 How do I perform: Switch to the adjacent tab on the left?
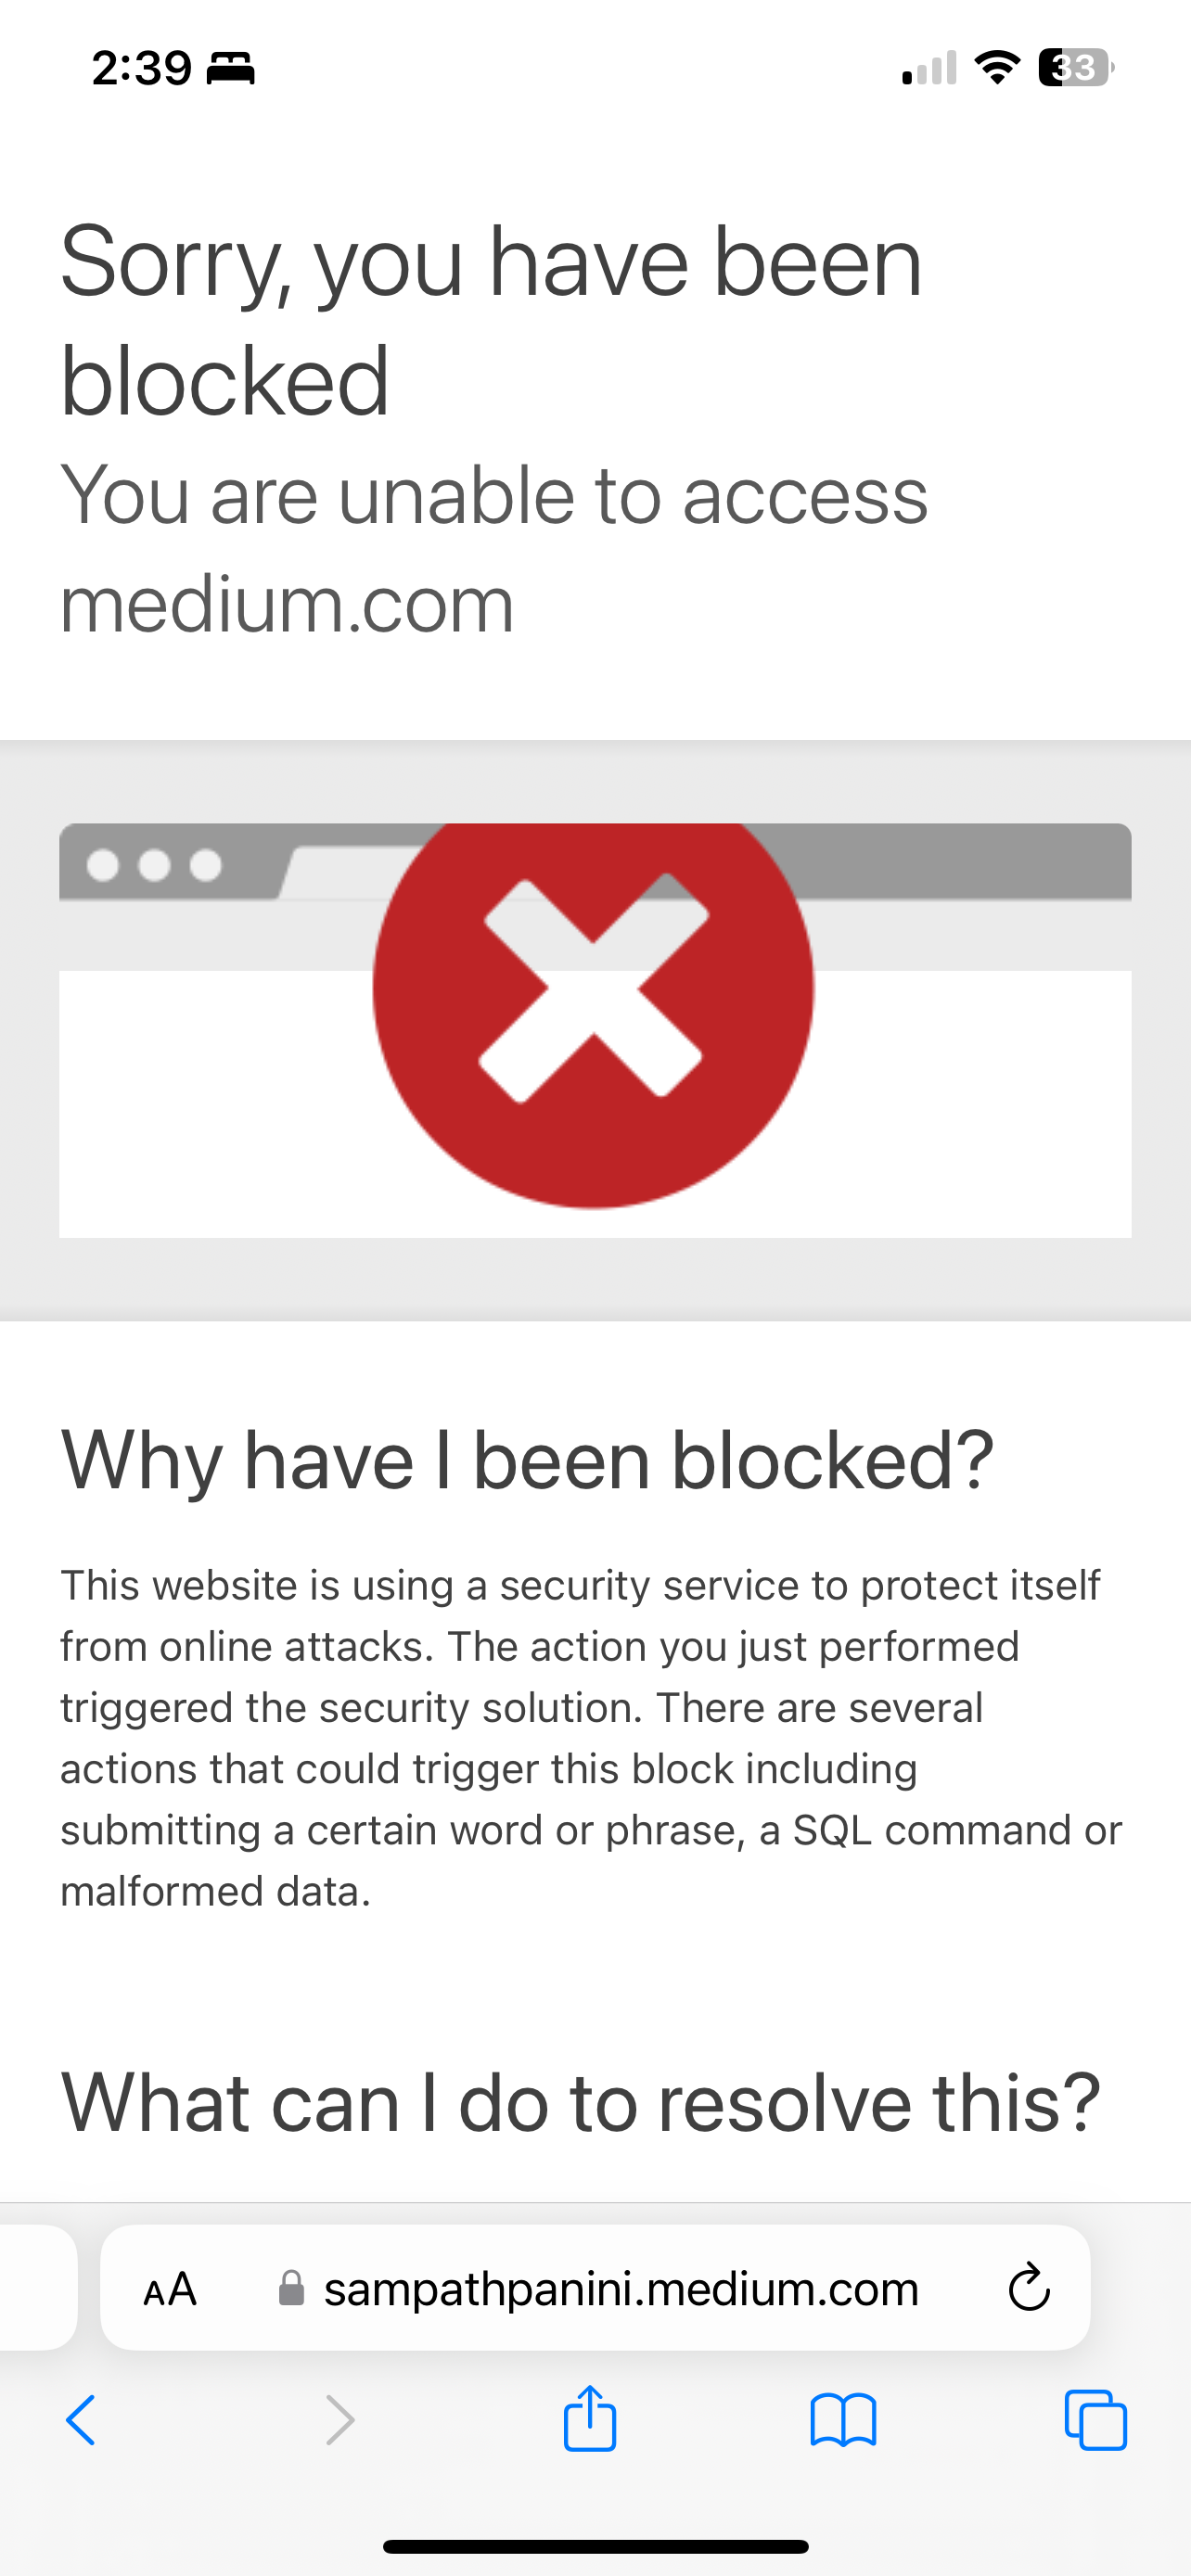point(38,2288)
